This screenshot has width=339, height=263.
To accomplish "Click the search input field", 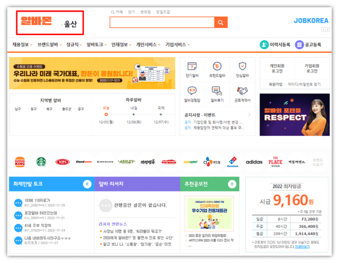I will 162,22.
